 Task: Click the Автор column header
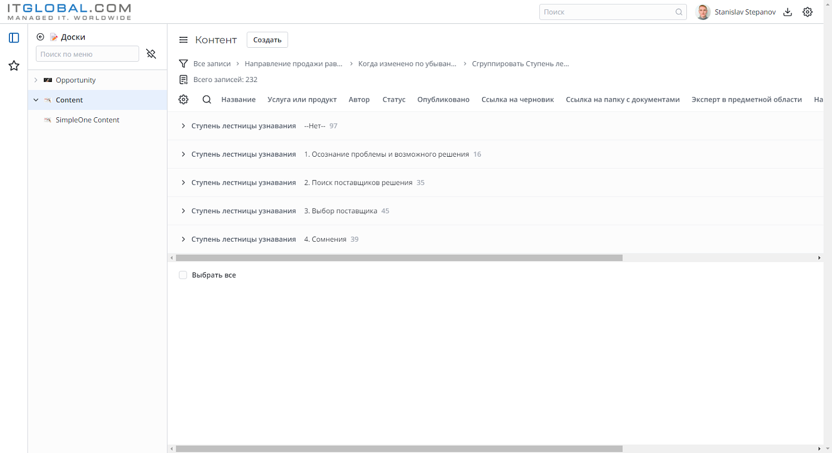pyautogui.click(x=359, y=100)
